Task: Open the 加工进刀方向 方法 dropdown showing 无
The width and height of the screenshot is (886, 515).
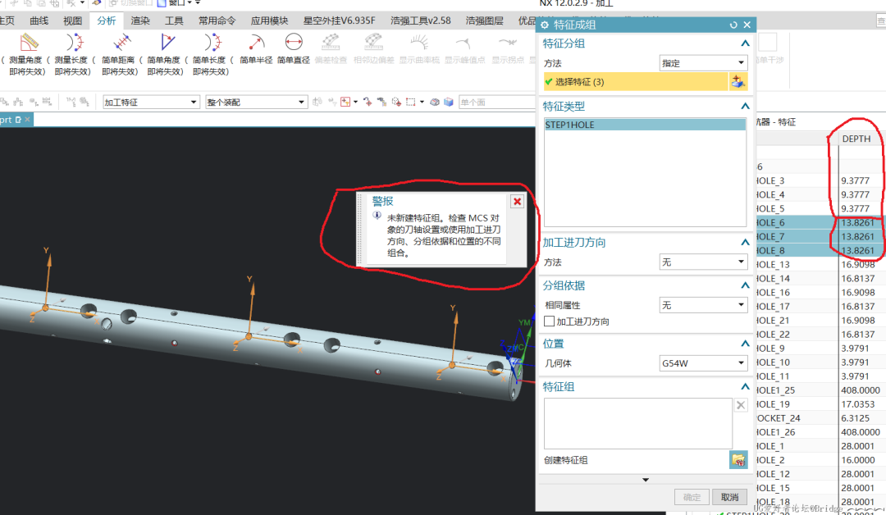Action: point(704,262)
